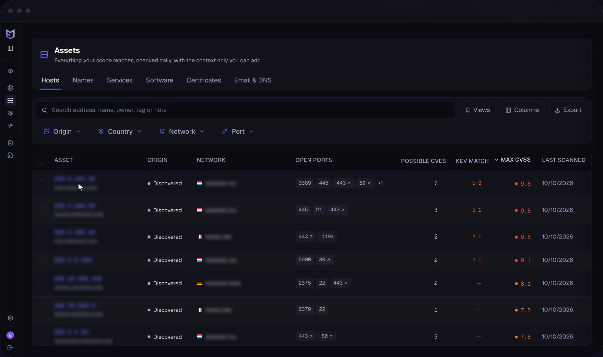This screenshot has height=357, width=603.
Task: Click the search address input field
Action: coord(245,110)
